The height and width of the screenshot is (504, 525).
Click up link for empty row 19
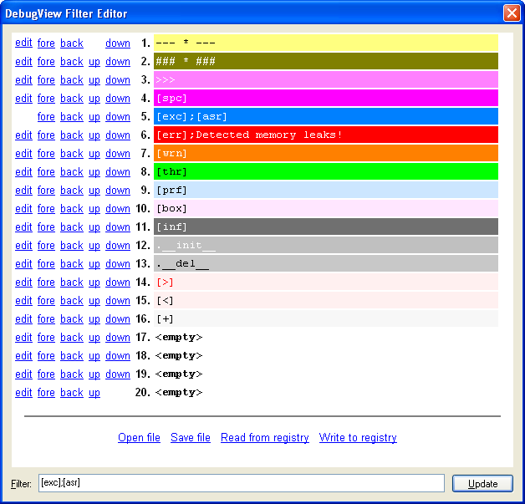point(94,374)
